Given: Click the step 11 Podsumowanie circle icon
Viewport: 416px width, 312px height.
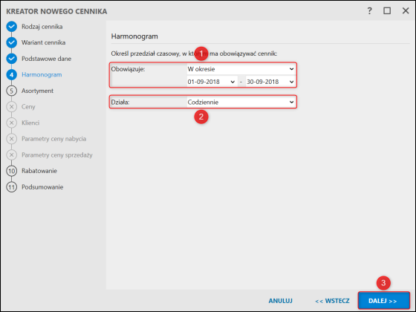Looking at the screenshot, I should (12, 187).
